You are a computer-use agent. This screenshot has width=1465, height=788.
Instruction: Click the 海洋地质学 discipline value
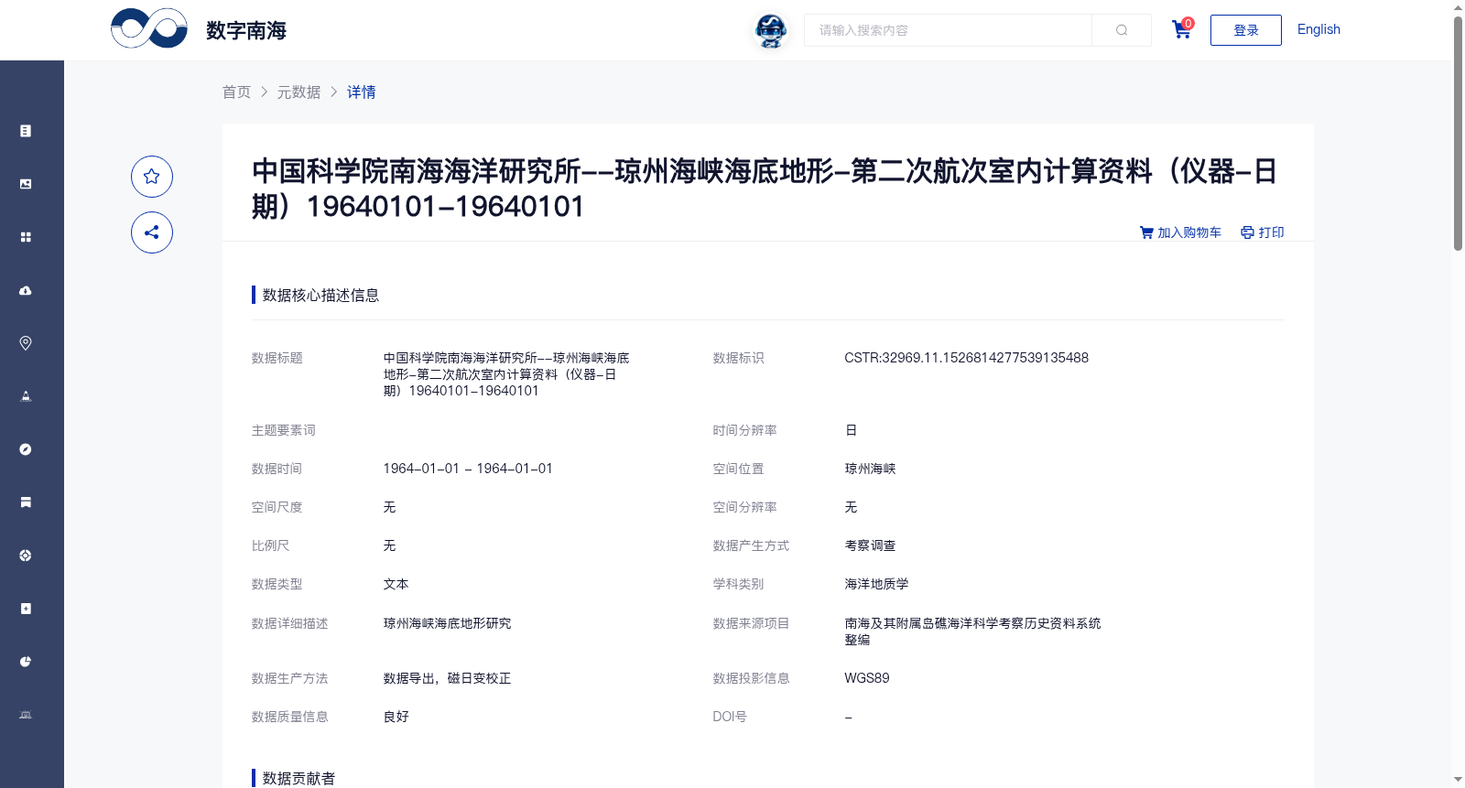pos(876,584)
